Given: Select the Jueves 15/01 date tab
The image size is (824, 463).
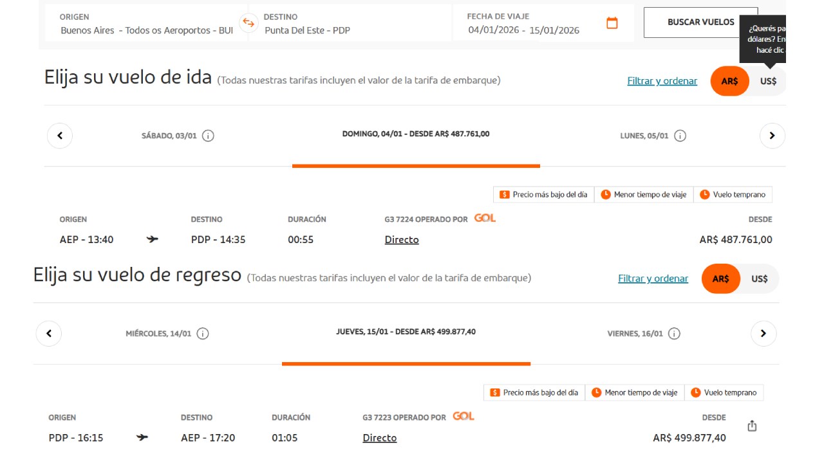Looking at the screenshot, I should tap(406, 332).
